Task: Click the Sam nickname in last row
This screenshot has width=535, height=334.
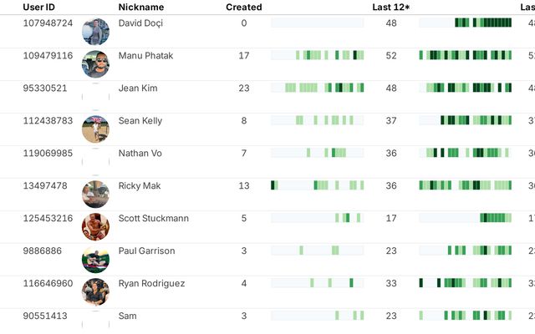Action: (127, 316)
